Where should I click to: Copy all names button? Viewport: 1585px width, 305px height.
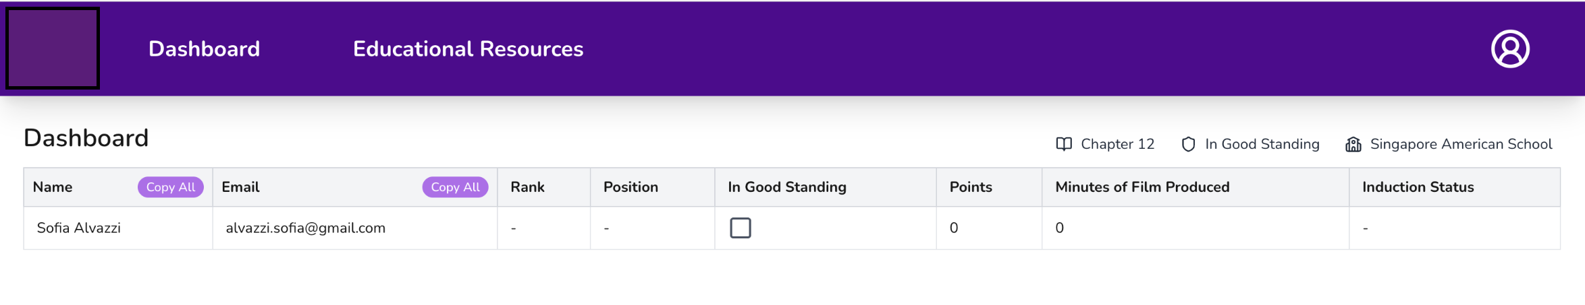pos(171,187)
